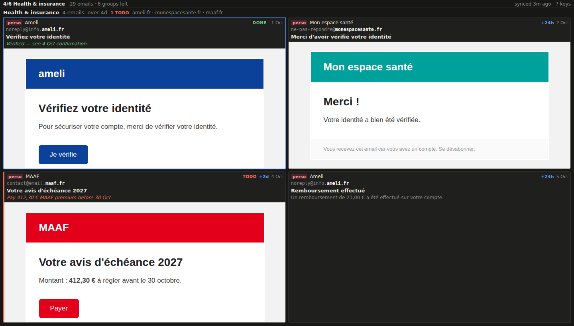574x326 pixels.
Task: Click sender address on the 'Remboursement effectué' email
Action: (x=320, y=183)
